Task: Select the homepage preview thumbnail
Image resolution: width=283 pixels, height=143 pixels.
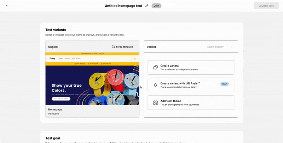Action: point(92,79)
